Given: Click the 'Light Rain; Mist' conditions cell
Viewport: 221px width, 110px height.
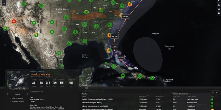Looking at the screenshot, I should (192, 99).
